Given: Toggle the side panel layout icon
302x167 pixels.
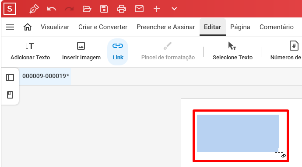Looking at the screenshot, I should tap(10, 78).
